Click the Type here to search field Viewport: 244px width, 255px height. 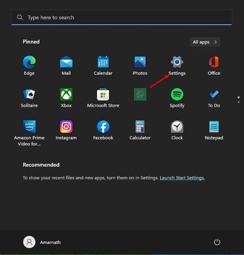[x=121, y=17]
